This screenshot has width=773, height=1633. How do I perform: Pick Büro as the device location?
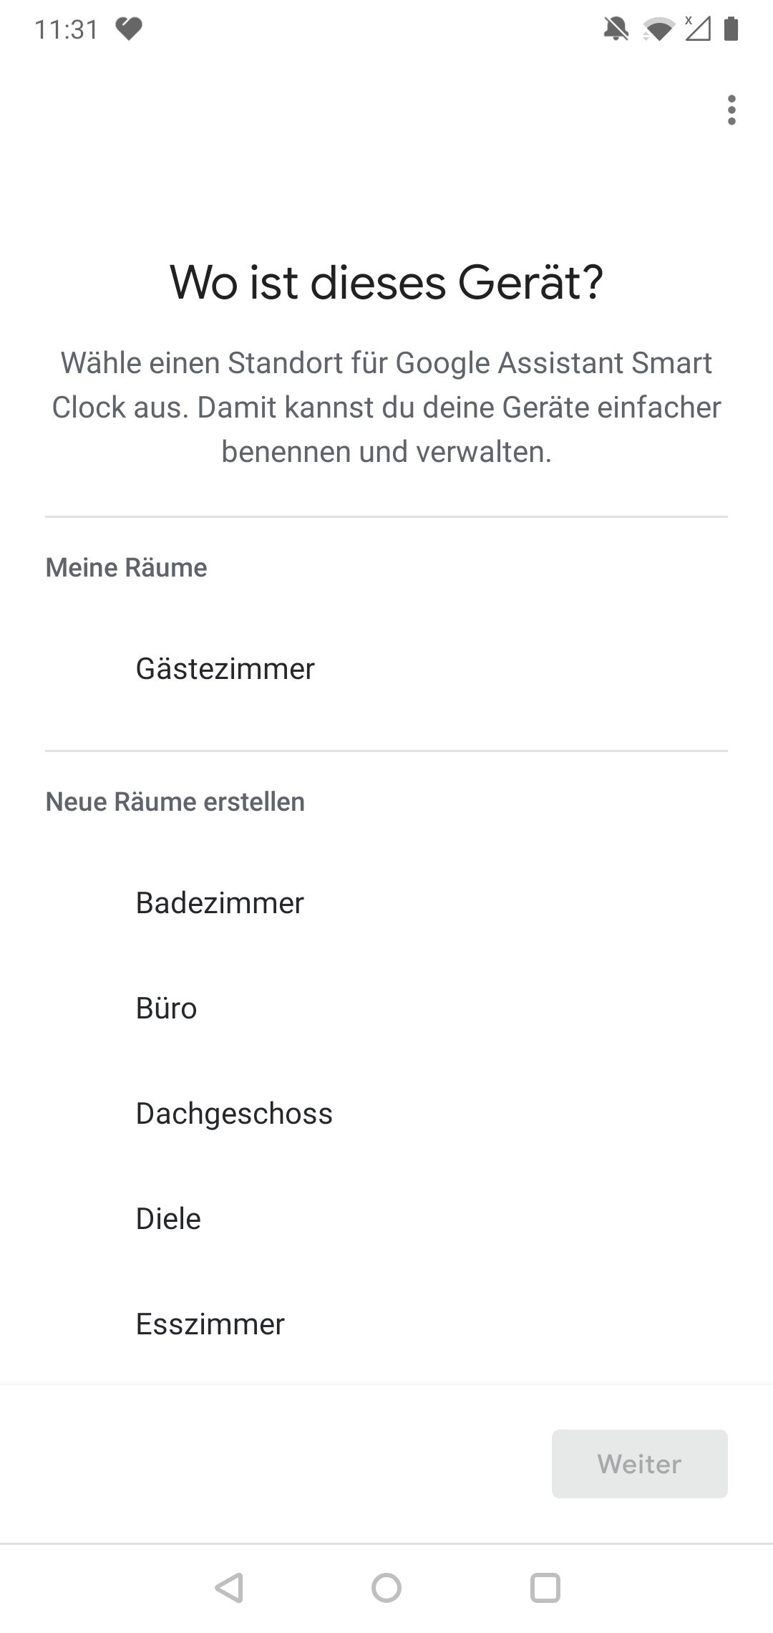pos(167,1008)
